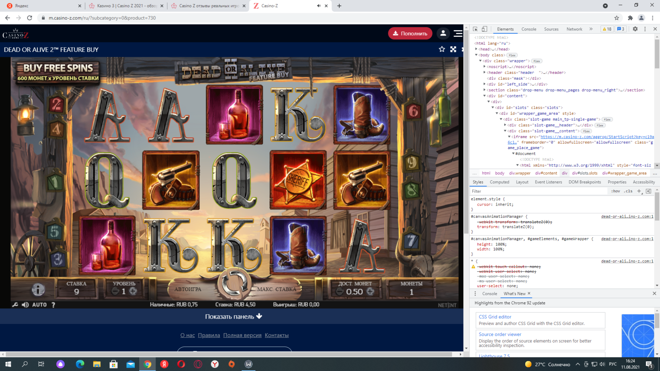Open the Полная версия link
The width and height of the screenshot is (660, 371).
[242, 335]
